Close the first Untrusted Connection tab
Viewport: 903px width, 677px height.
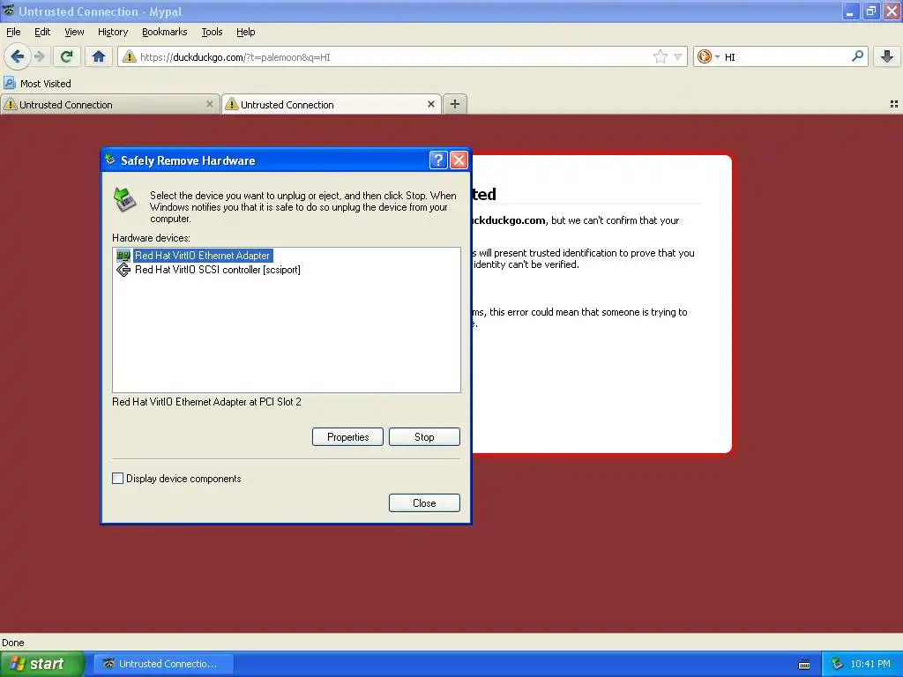tap(210, 104)
